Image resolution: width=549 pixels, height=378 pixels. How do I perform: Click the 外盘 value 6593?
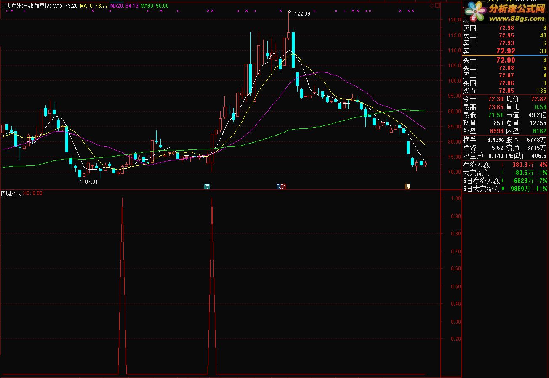(497, 131)
